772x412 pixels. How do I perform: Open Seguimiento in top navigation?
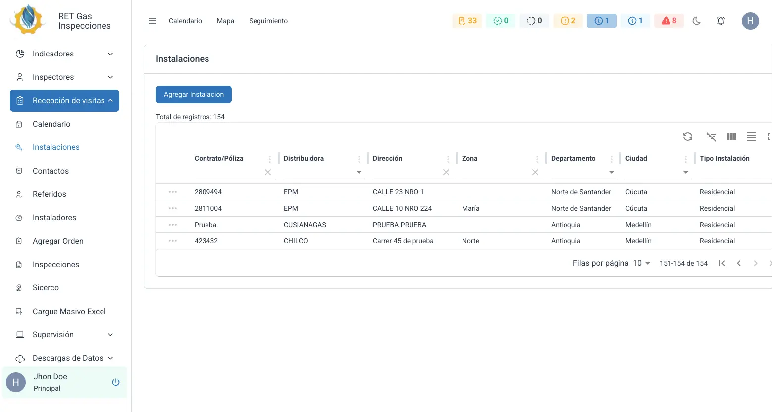tap(268, 21)
